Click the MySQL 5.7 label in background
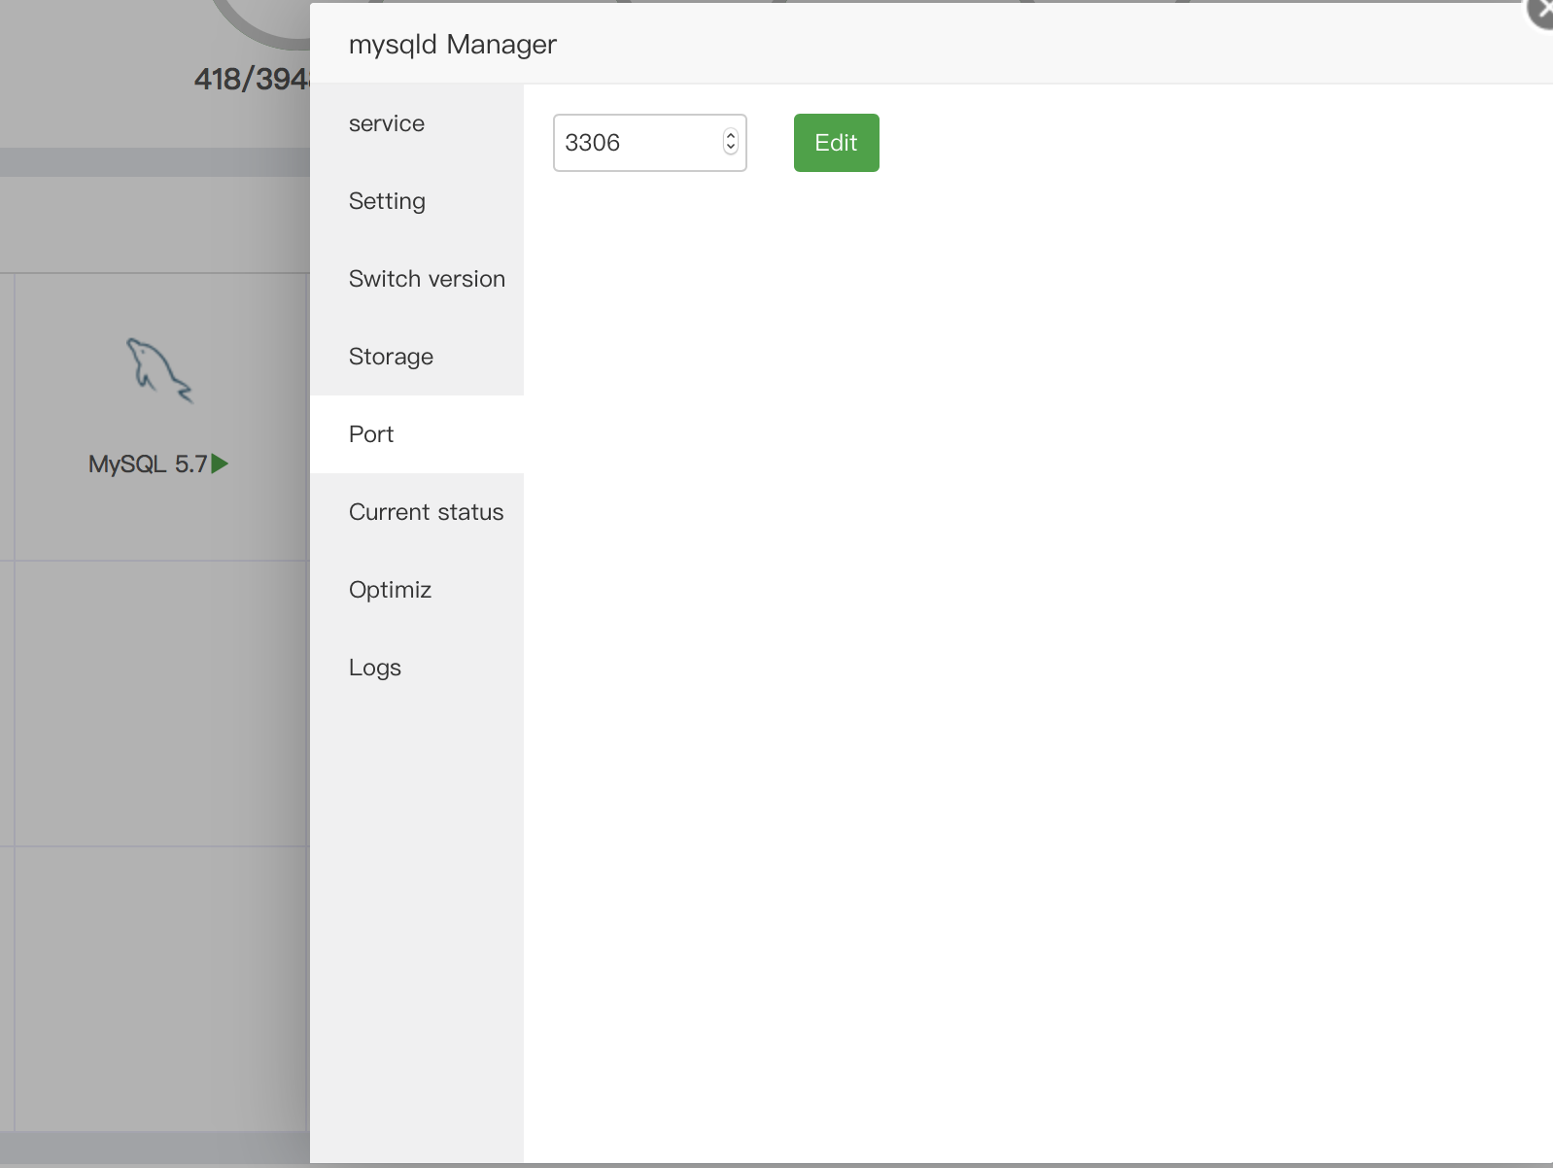Screen dimensions: 1553x1168 148,464
